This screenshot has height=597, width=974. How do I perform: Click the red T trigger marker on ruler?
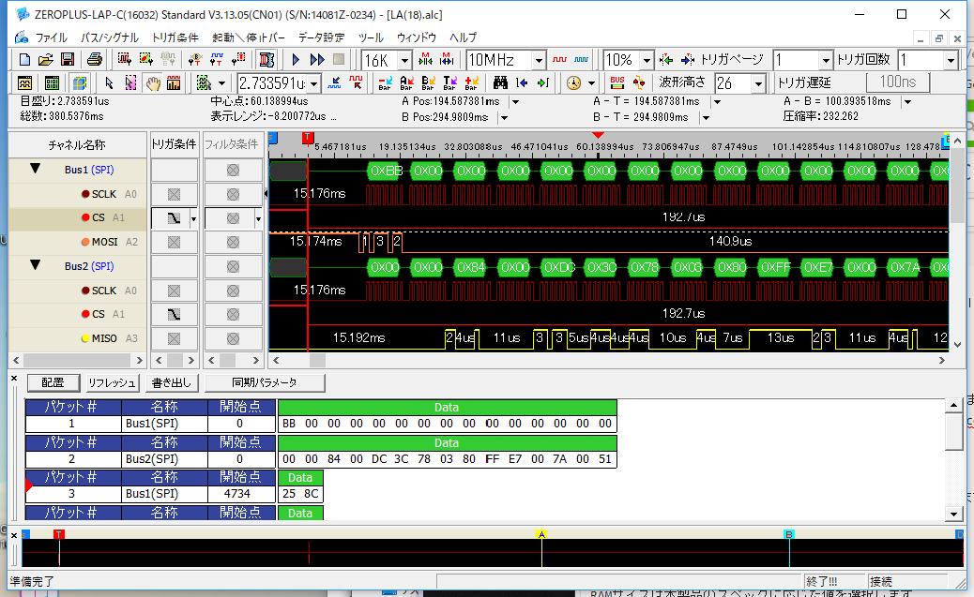tap(308, 138)
